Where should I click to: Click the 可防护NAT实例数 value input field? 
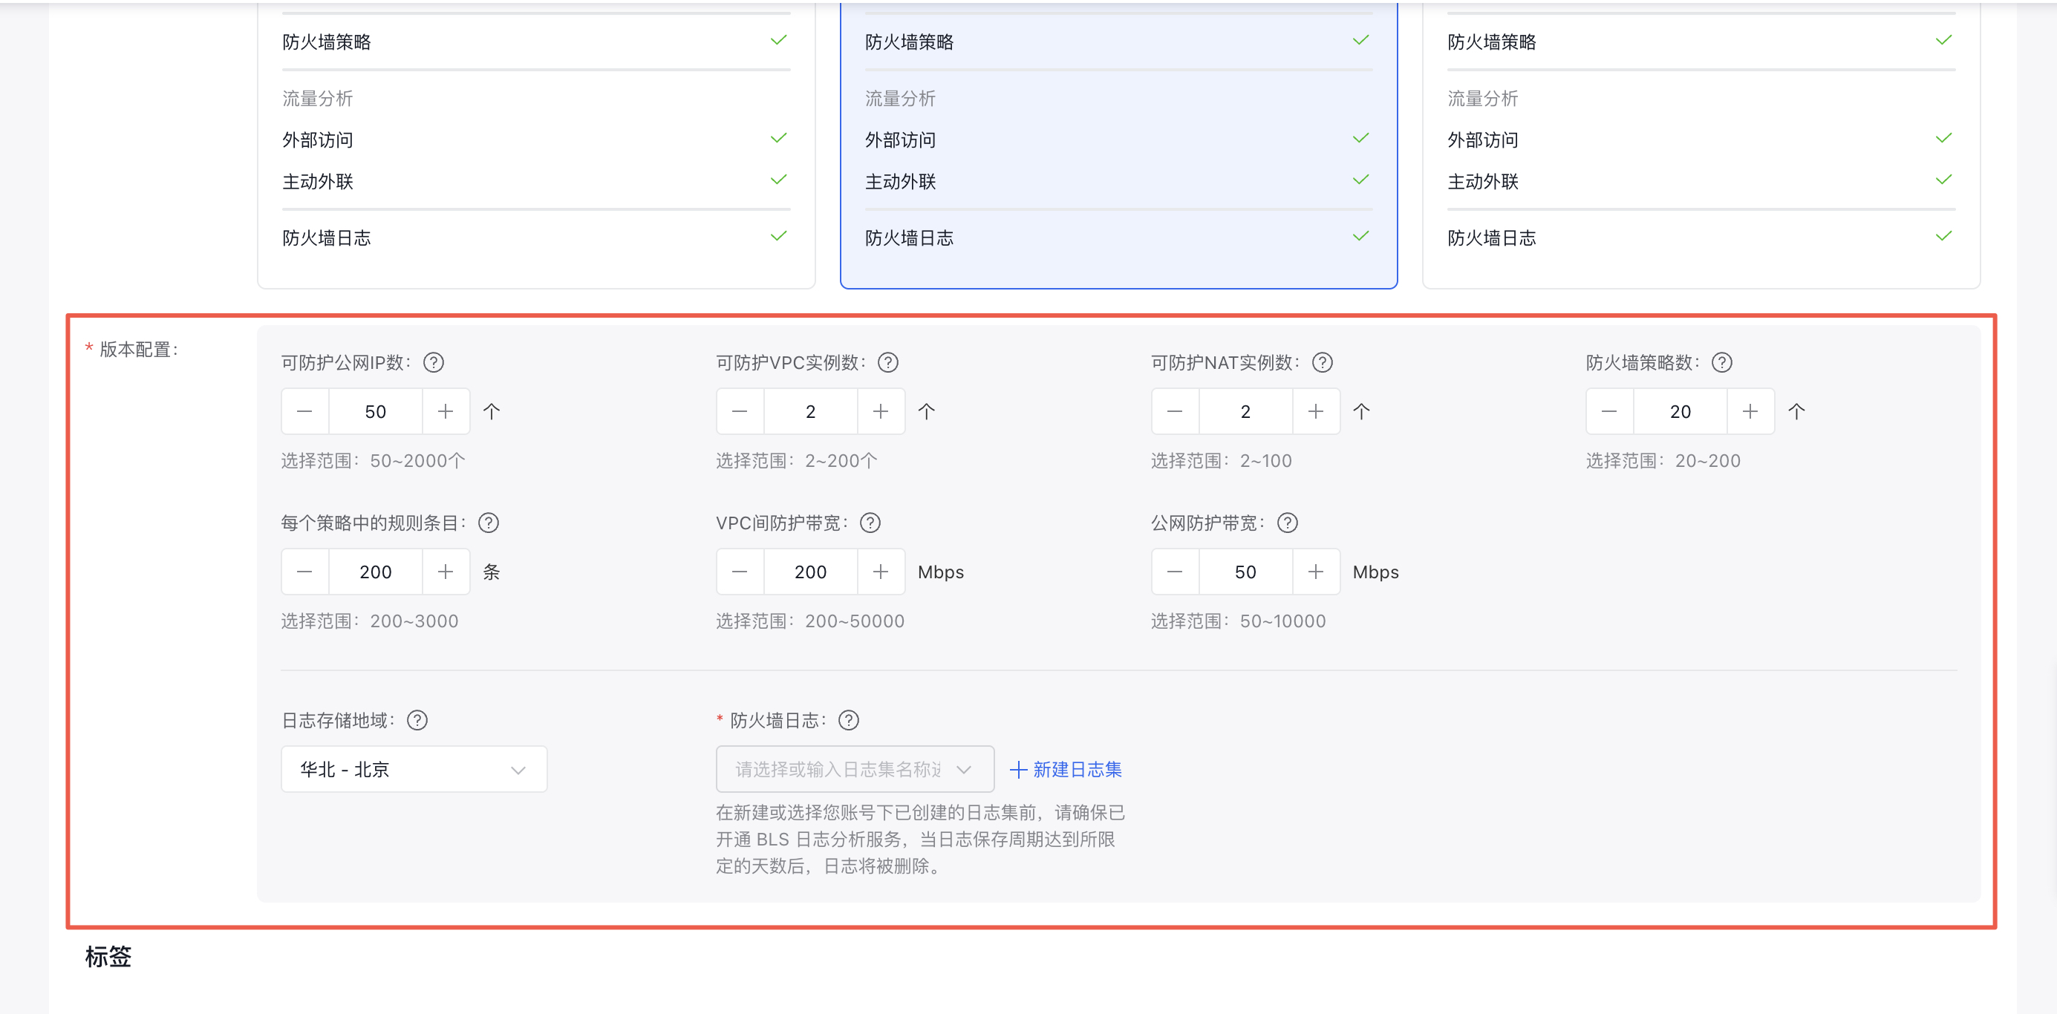(1245, 411)
